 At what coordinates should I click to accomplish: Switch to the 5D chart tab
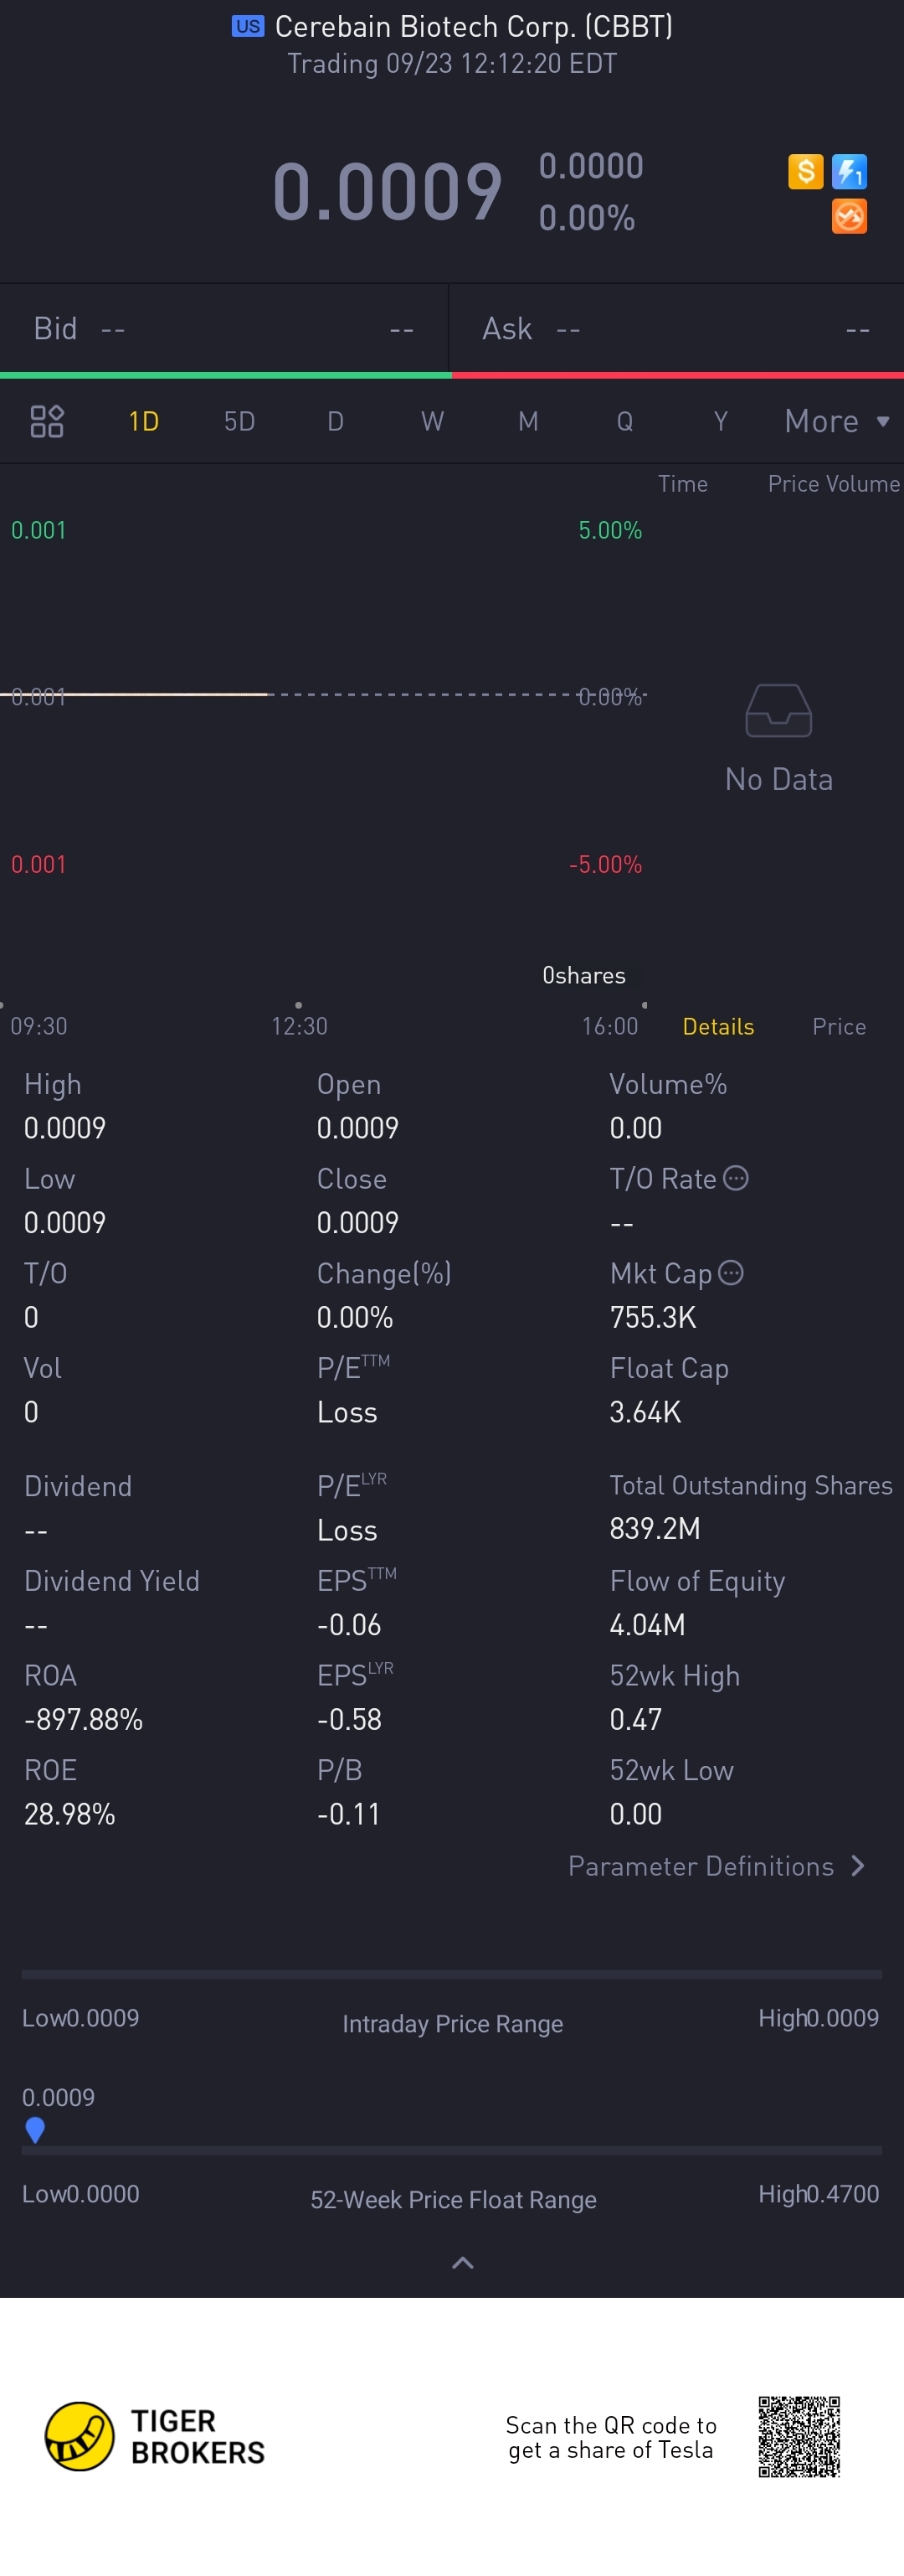(x=239, y=421)
